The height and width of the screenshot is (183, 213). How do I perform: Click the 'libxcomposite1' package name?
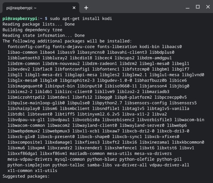click(25, 142)
